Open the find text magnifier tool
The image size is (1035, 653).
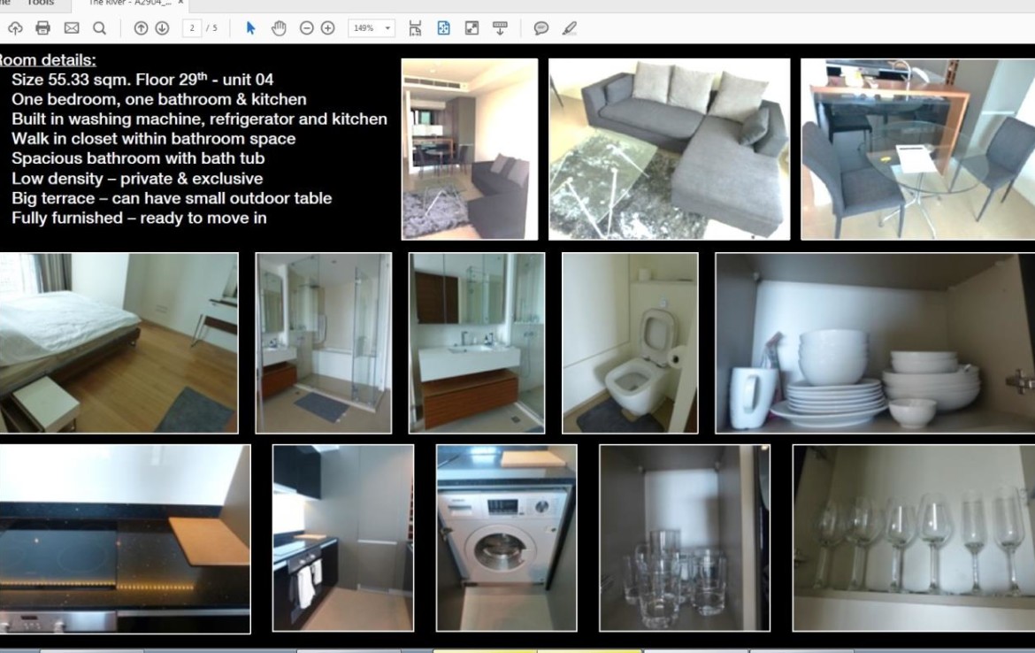pos(100,28)
